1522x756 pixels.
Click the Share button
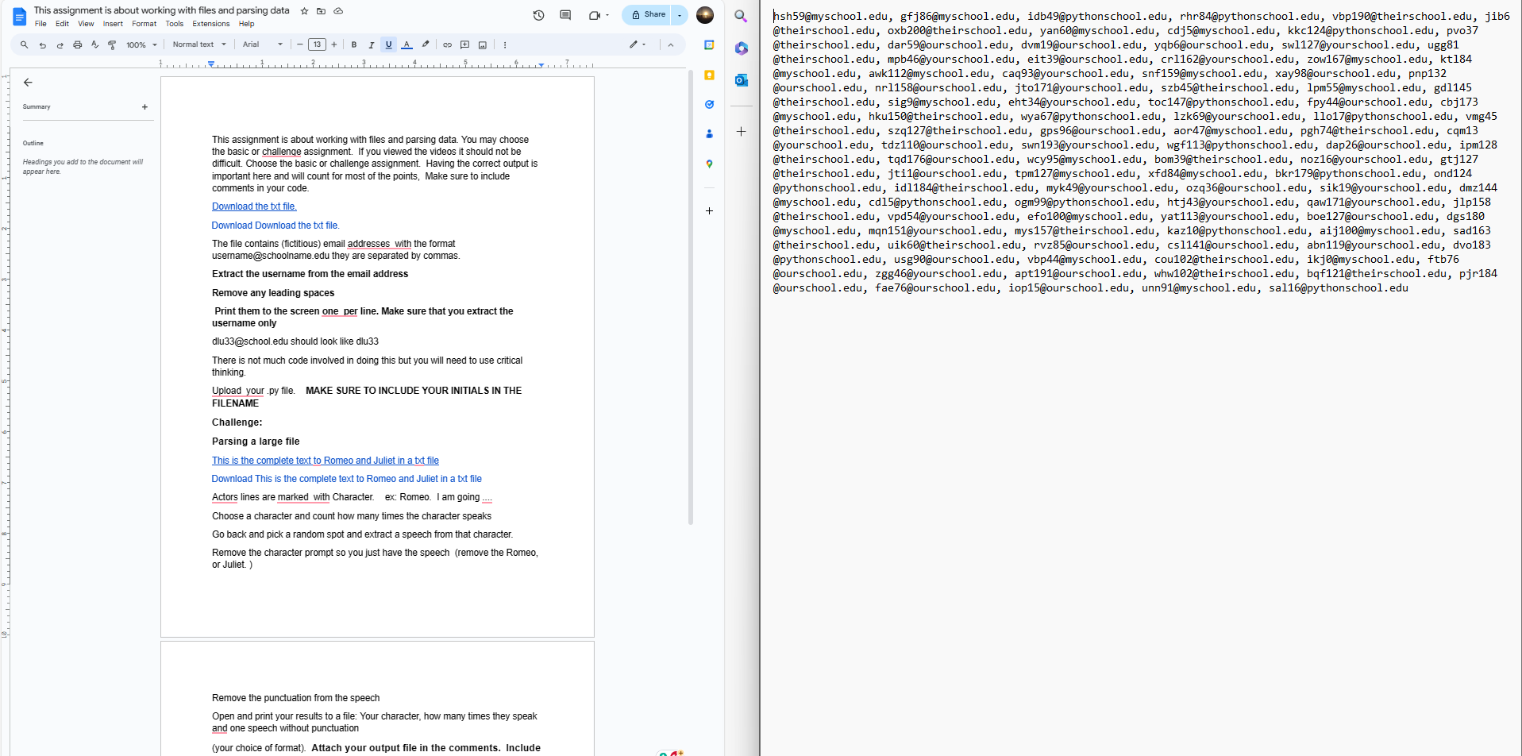(645, 14)
